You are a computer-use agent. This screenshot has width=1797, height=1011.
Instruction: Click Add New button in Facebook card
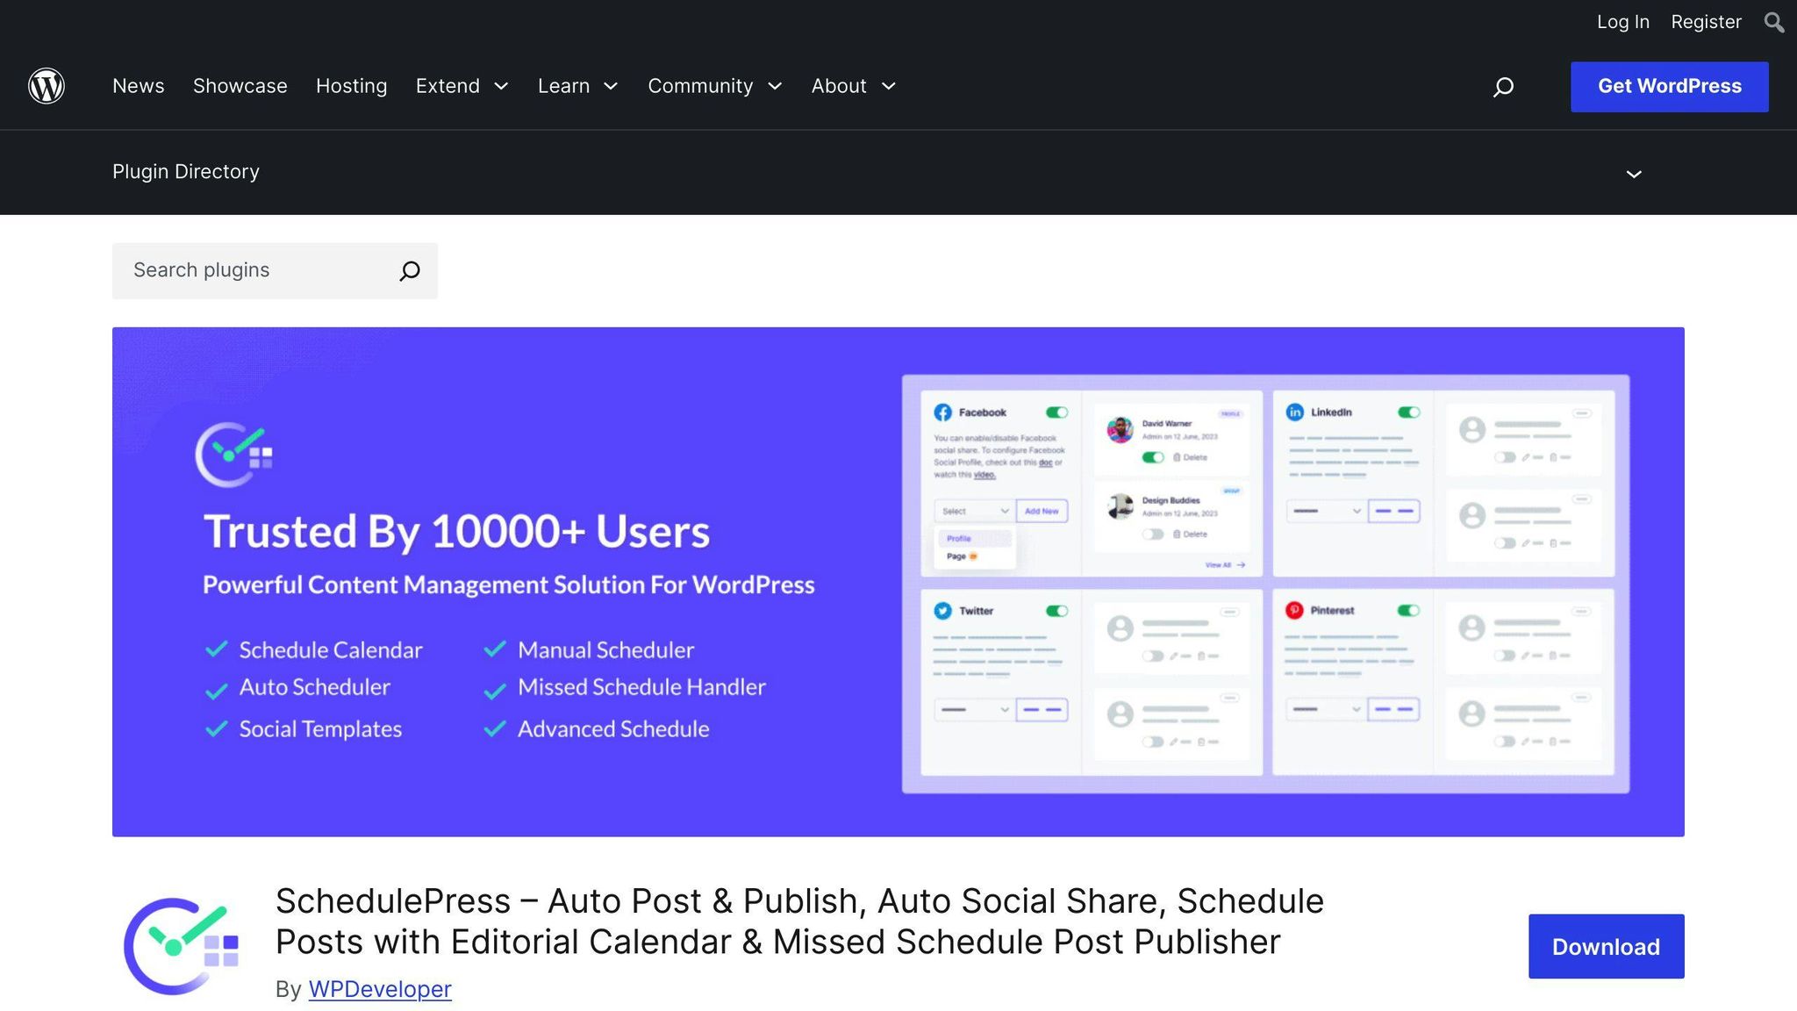1042,511
